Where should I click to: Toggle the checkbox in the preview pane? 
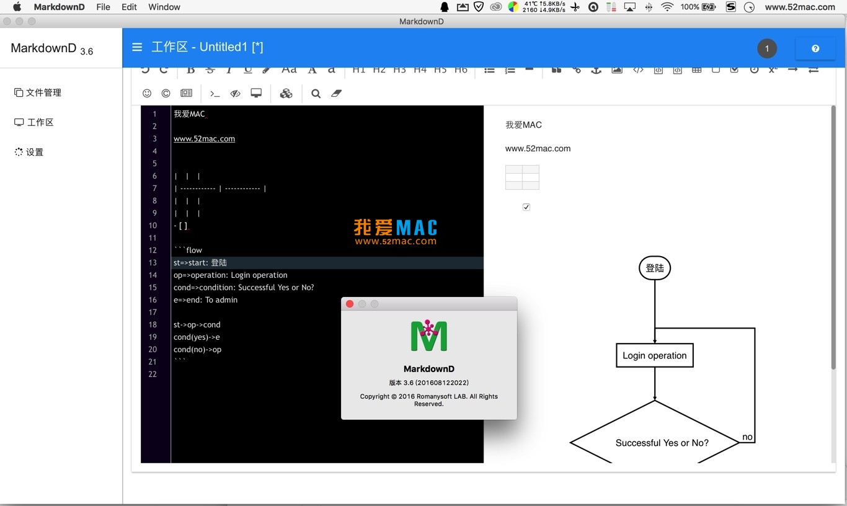(526, 207)
